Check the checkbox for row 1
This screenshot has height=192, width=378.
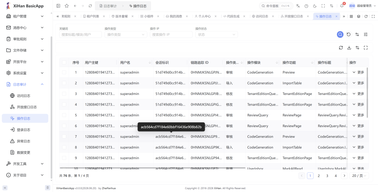pyautogui.click(x=64, y=73)
